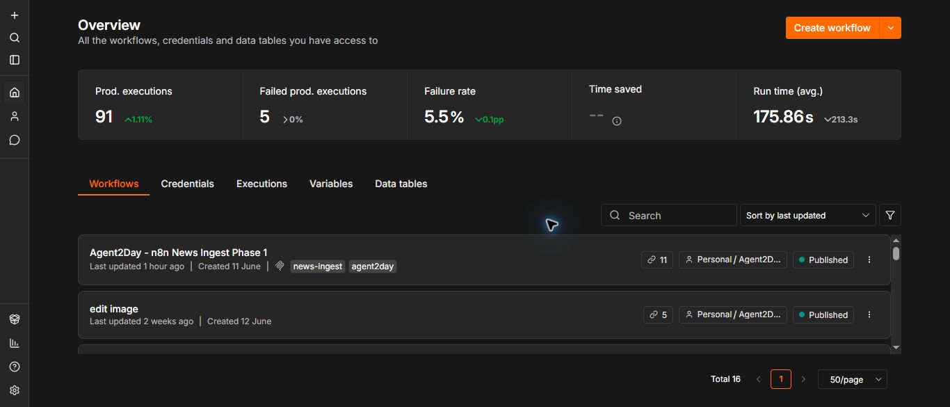Open the 50/page size dropdown
The width and height of the screenshot is (950, 407).
[853, 379]
